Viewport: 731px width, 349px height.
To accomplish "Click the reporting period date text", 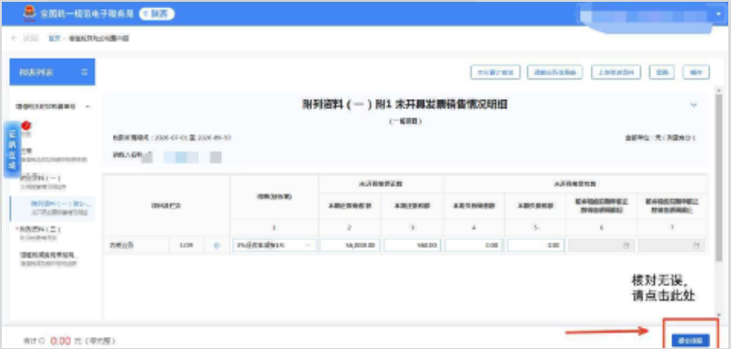I will pyautogui.click(x=172, y=138).
